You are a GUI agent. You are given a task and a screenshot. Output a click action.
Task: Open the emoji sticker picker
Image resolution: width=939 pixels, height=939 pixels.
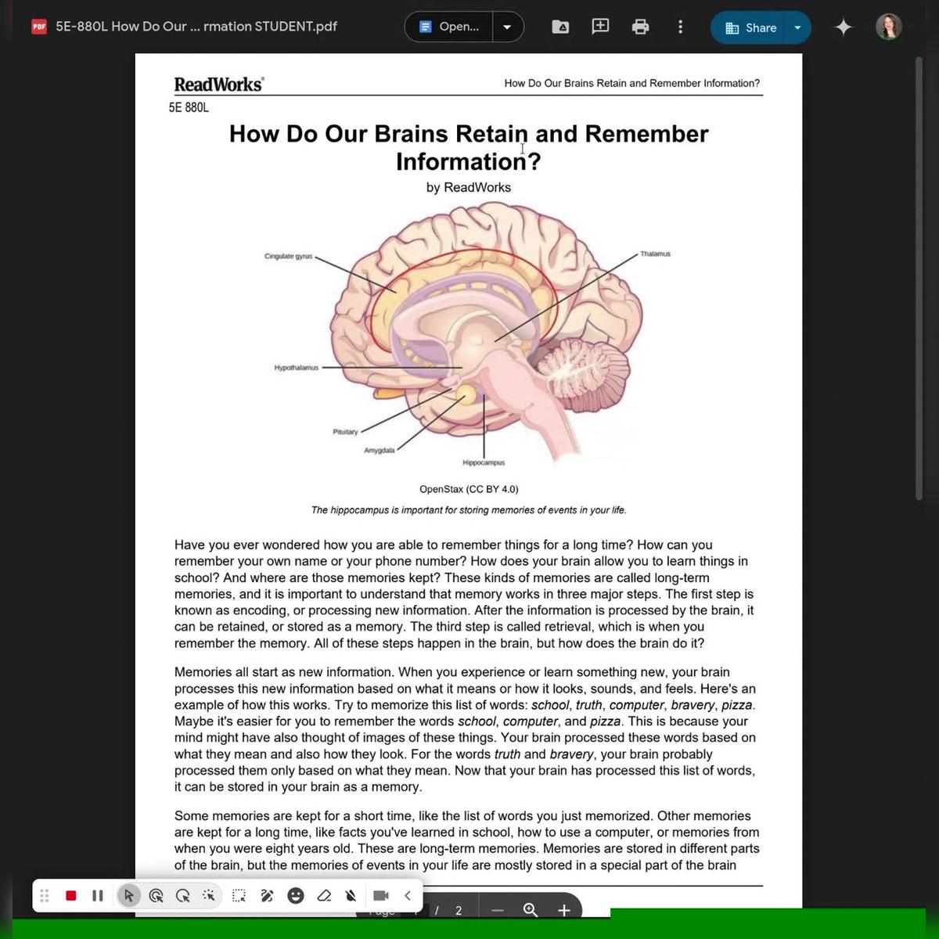296,896
